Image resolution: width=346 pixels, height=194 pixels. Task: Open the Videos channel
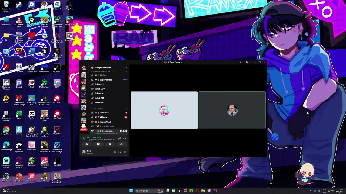[x=109, y=117]
